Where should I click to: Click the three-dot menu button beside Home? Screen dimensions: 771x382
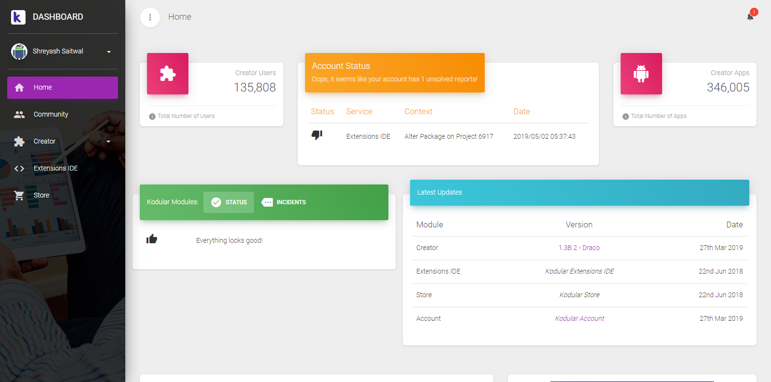coord(150,17)
